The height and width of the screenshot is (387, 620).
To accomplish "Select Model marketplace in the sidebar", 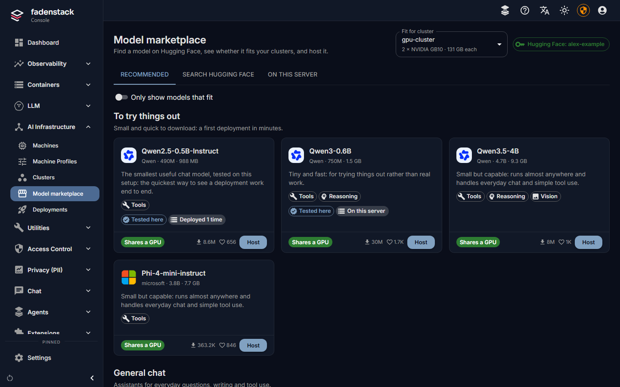I will coord(55,193).
